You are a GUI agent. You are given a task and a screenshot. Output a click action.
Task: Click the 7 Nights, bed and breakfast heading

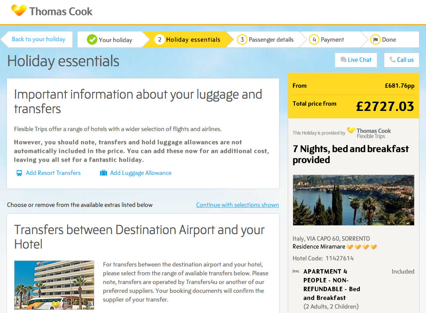(351, 154)
